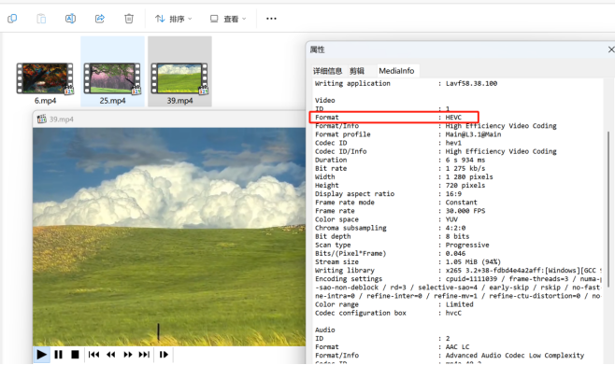
Task: Switch to the 详细信息 tab
Action: [x=327, y=71]
